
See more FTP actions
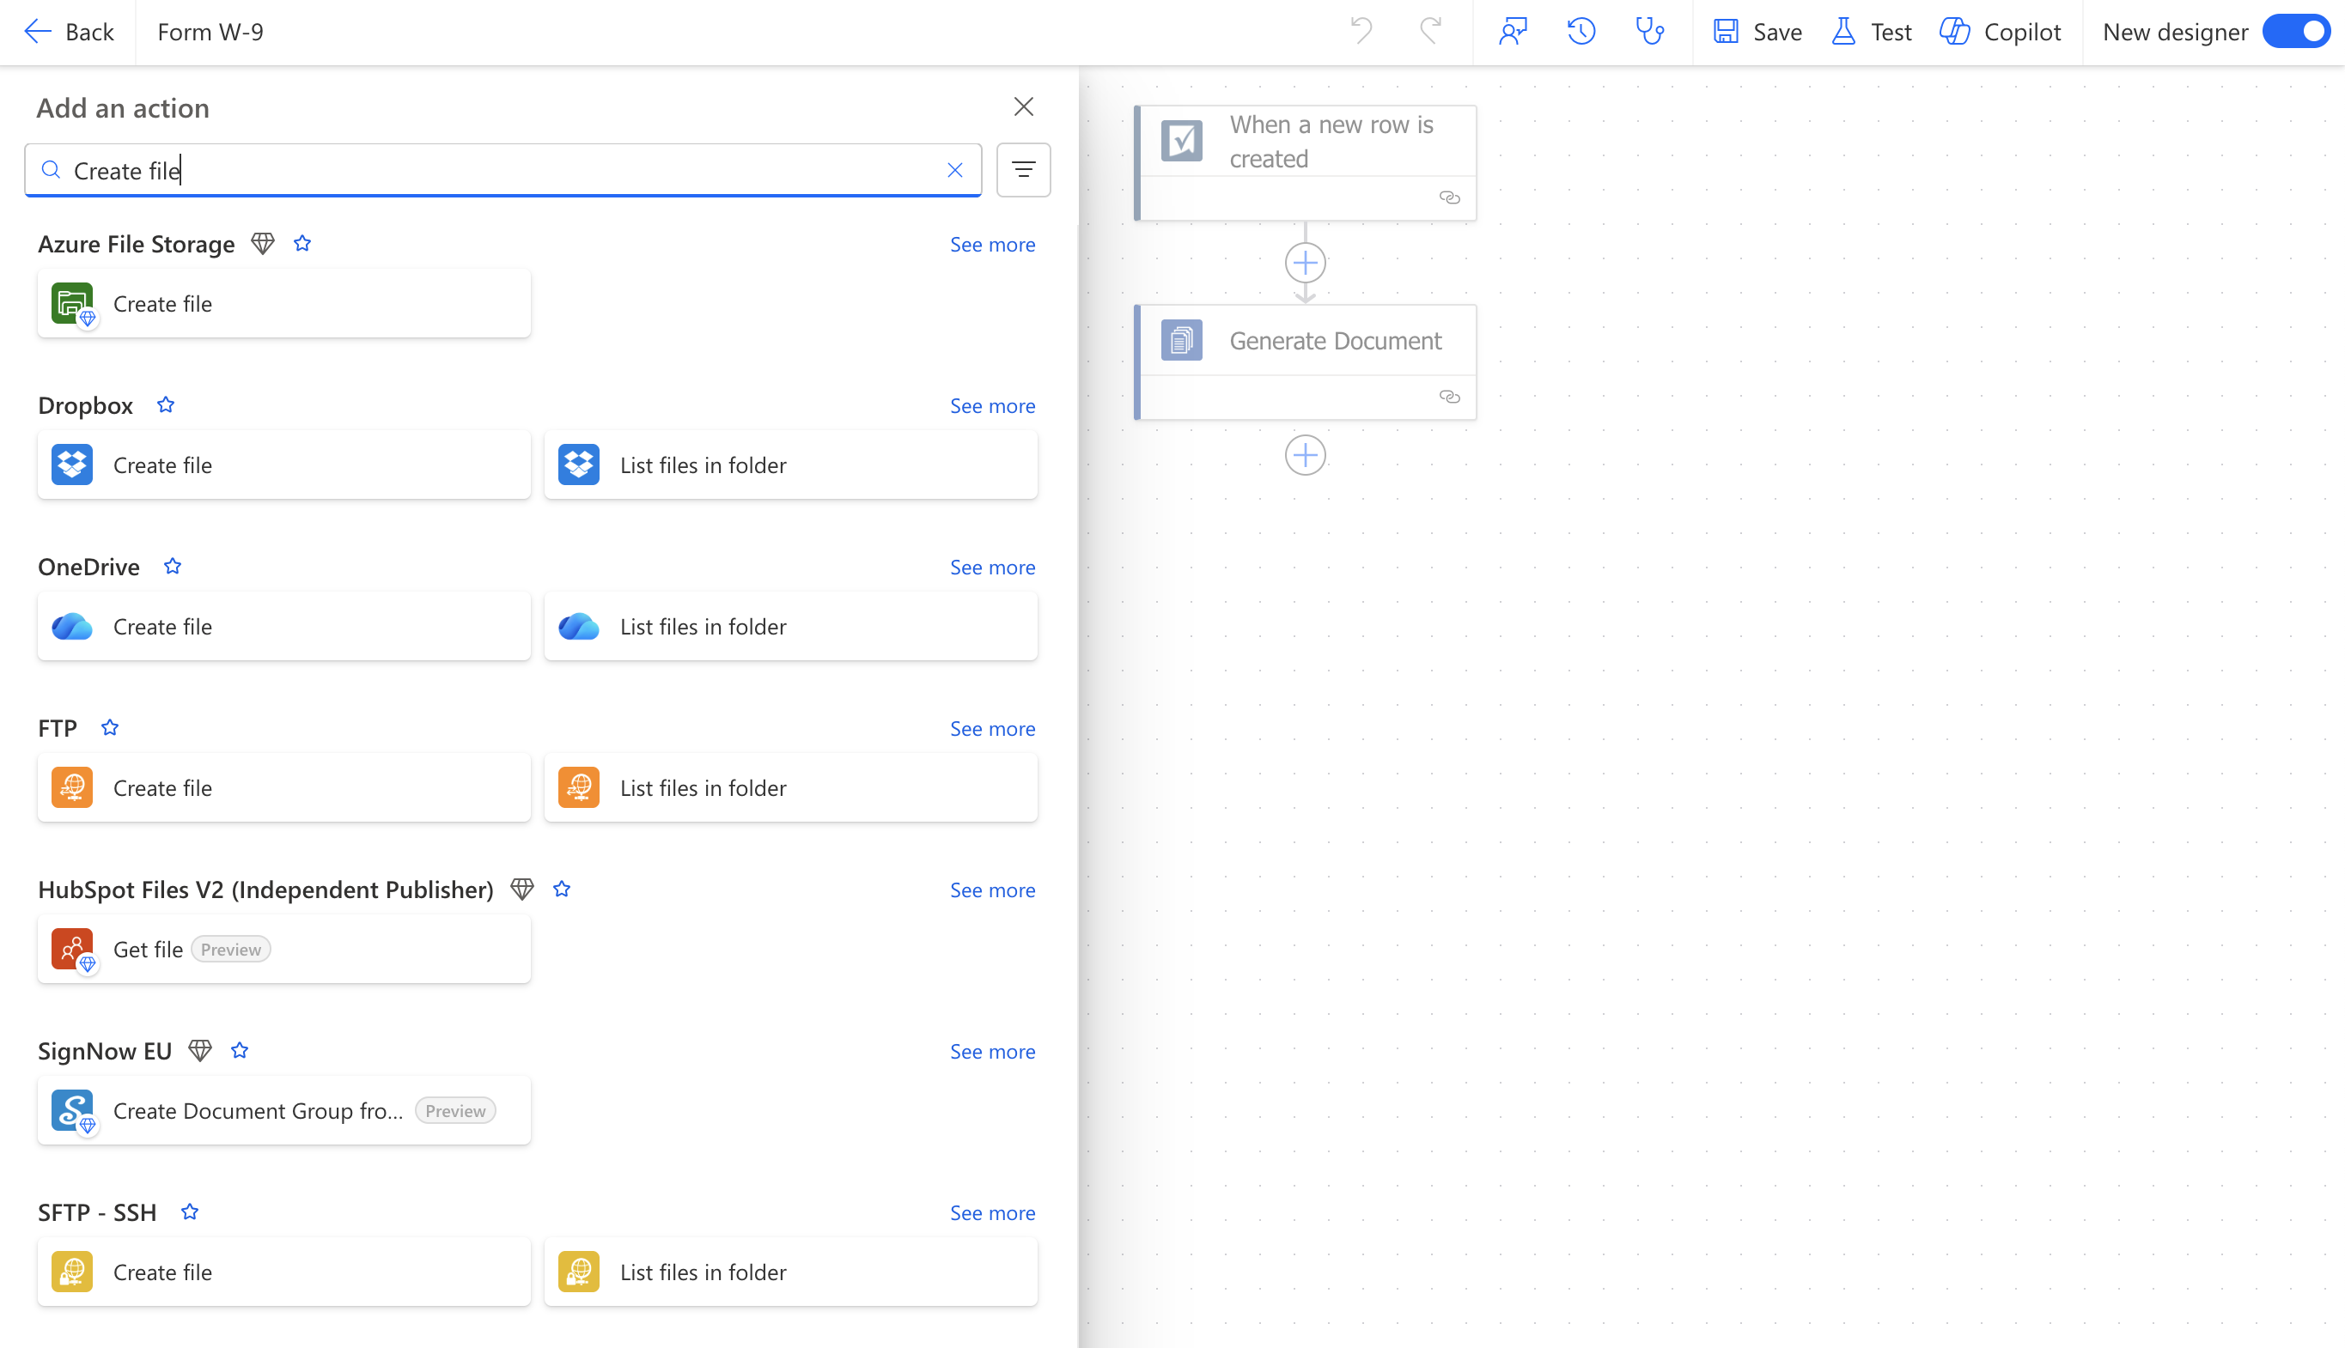point(992,729)
